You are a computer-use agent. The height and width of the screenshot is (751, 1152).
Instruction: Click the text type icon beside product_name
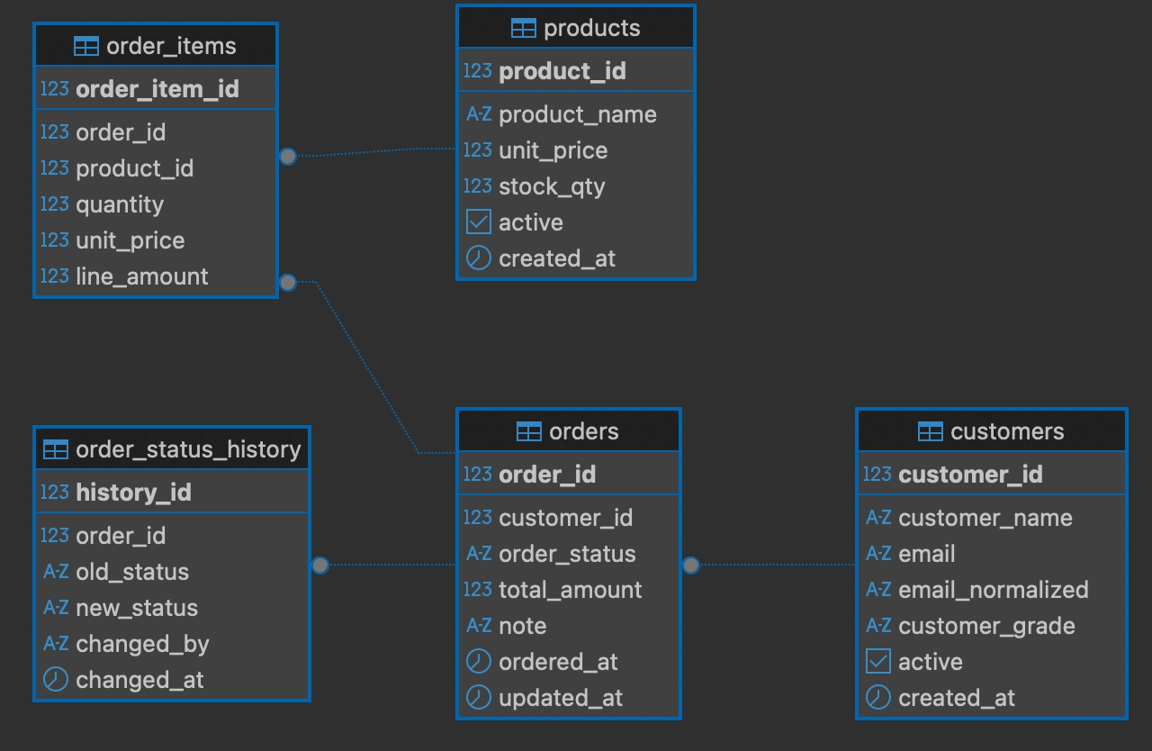pyautogui.click(x=478, y=114)
